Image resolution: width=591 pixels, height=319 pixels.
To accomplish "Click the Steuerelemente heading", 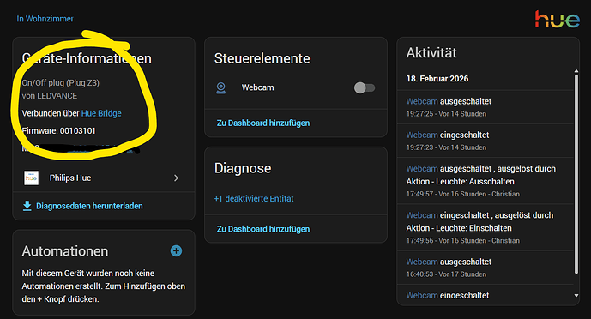I will [262, 58].
